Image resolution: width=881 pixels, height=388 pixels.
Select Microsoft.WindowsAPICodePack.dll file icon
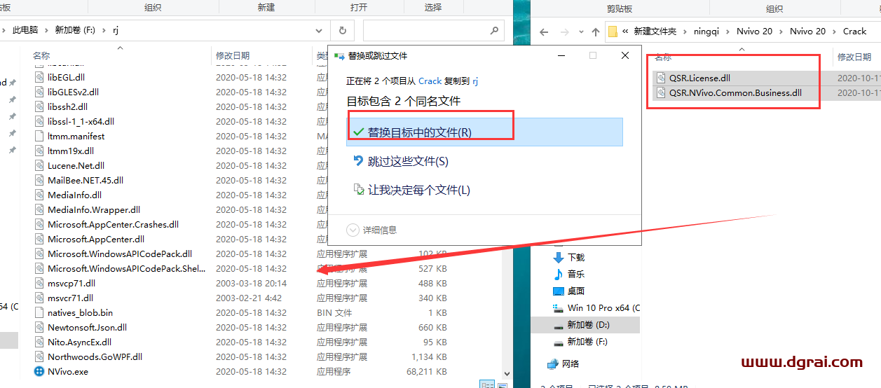(39, 254)
